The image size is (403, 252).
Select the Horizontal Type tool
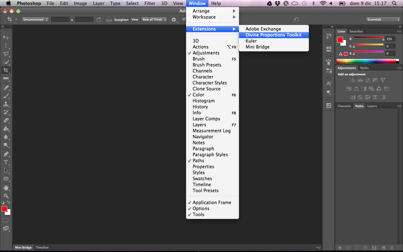click(6, 162)
